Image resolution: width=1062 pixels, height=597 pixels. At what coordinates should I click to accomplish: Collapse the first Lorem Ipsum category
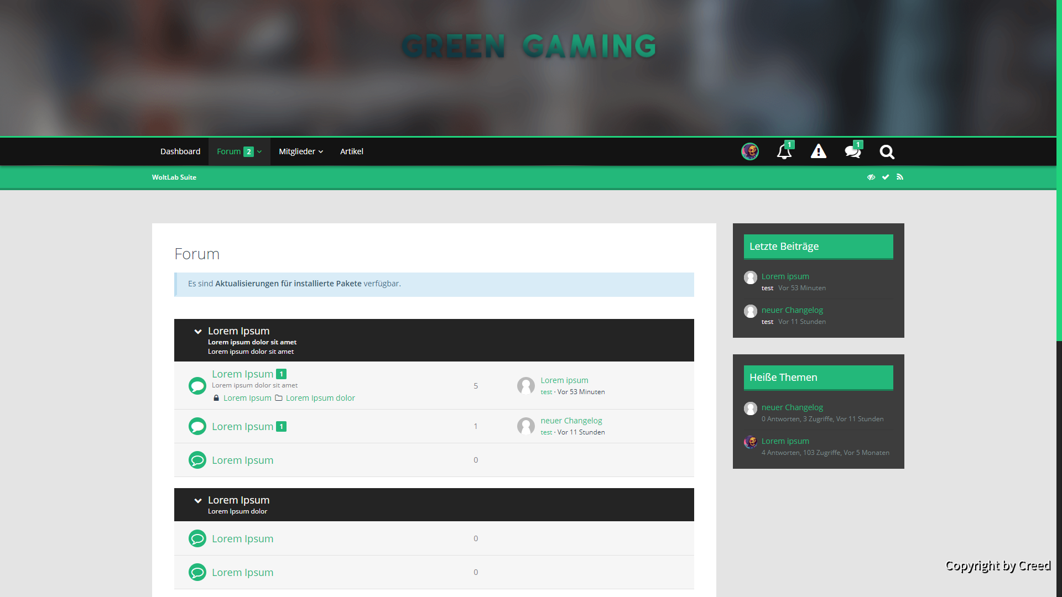pos(198,332)
